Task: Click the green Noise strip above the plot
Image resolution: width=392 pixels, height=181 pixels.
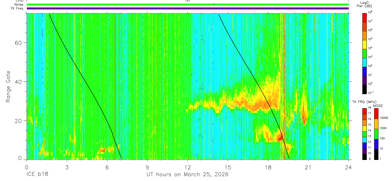Action: pos(188,4)
